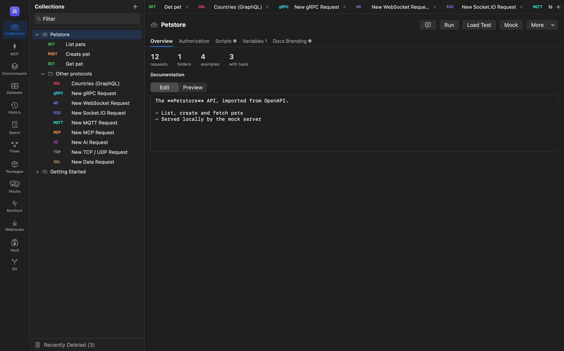This screenshot has height=351, width=564.
Task: Click into the documentation text editor
Action: pyautogui.click(x=354, y=123)
